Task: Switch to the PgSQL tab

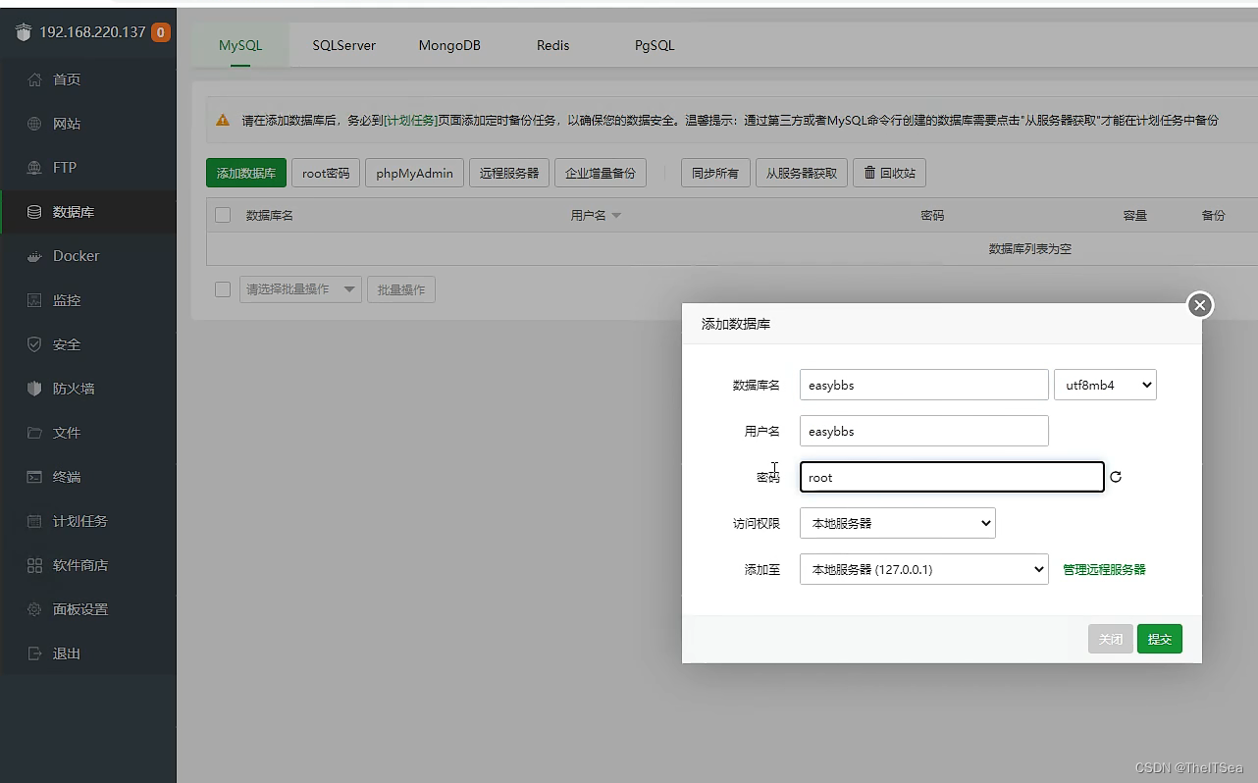Action: click(x=655, y=45)
